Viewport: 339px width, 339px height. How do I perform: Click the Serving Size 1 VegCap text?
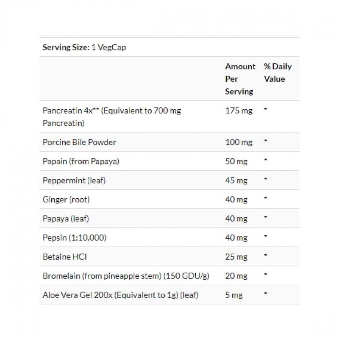pyautogui.click(x=84, y=47)
